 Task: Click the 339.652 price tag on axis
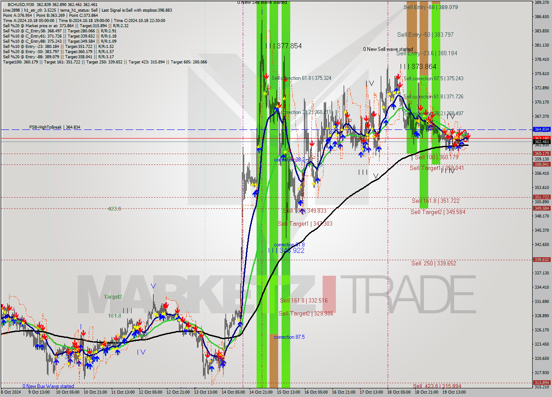(x=542, y=260)
